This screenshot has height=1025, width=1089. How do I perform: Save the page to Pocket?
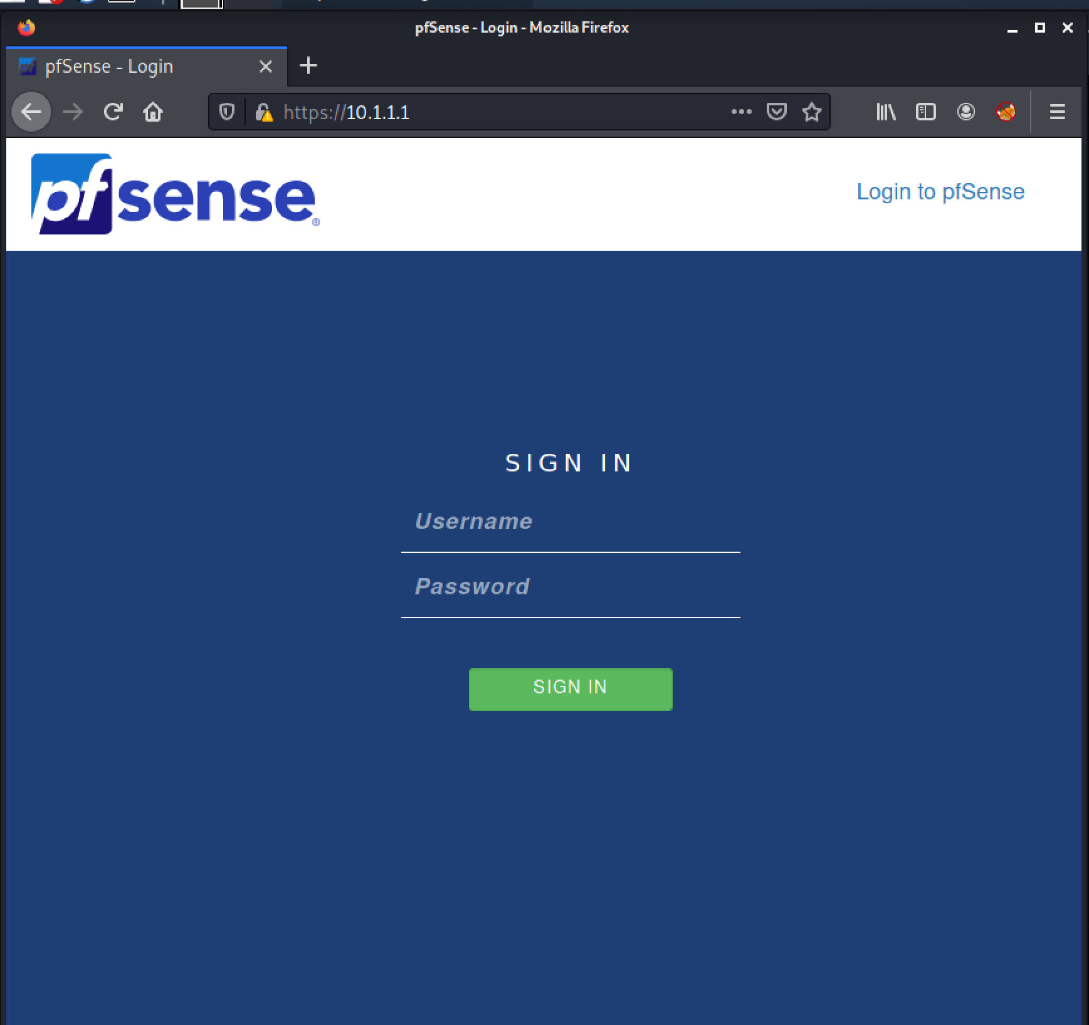pyautogui.click(x=776, y=112)
